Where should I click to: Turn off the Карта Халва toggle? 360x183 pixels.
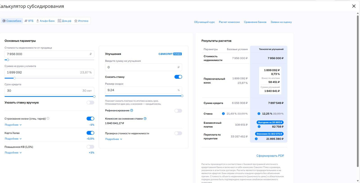pos(90,133)
